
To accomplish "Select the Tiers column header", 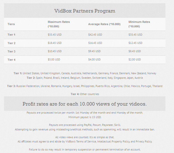I will [x=11, y=24].
